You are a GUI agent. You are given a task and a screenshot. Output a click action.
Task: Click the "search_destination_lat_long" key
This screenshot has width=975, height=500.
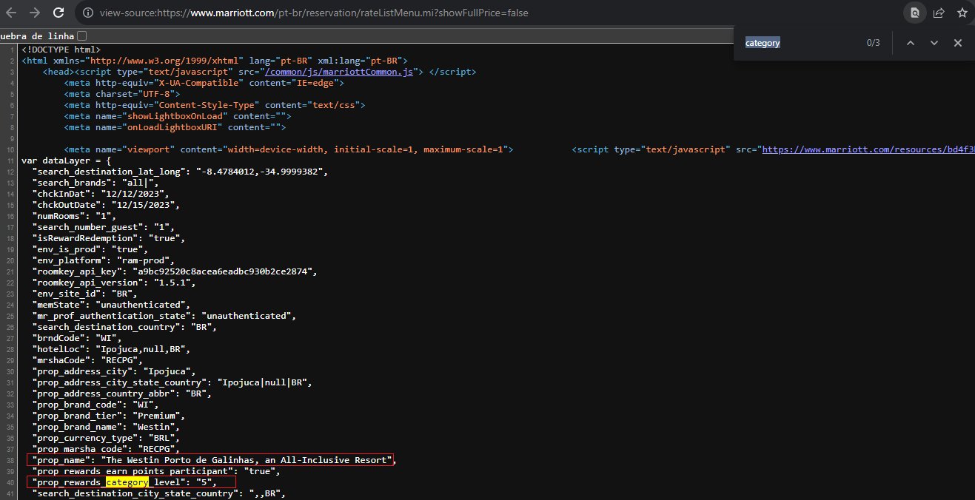click(109, 172)
